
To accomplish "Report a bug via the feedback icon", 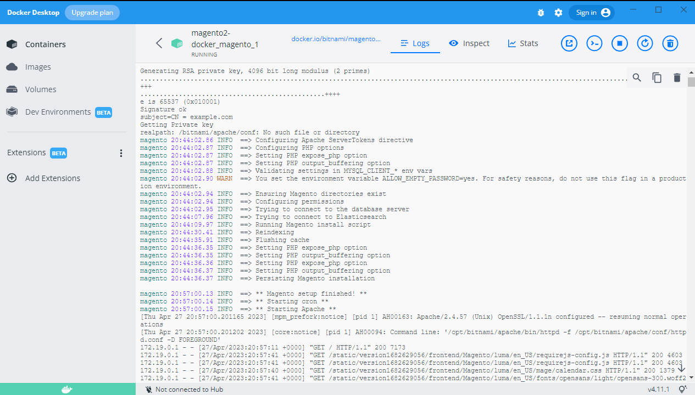I will (x=541, y=12).
